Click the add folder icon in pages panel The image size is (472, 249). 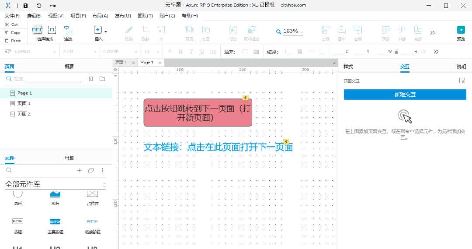tap(102, 79)
